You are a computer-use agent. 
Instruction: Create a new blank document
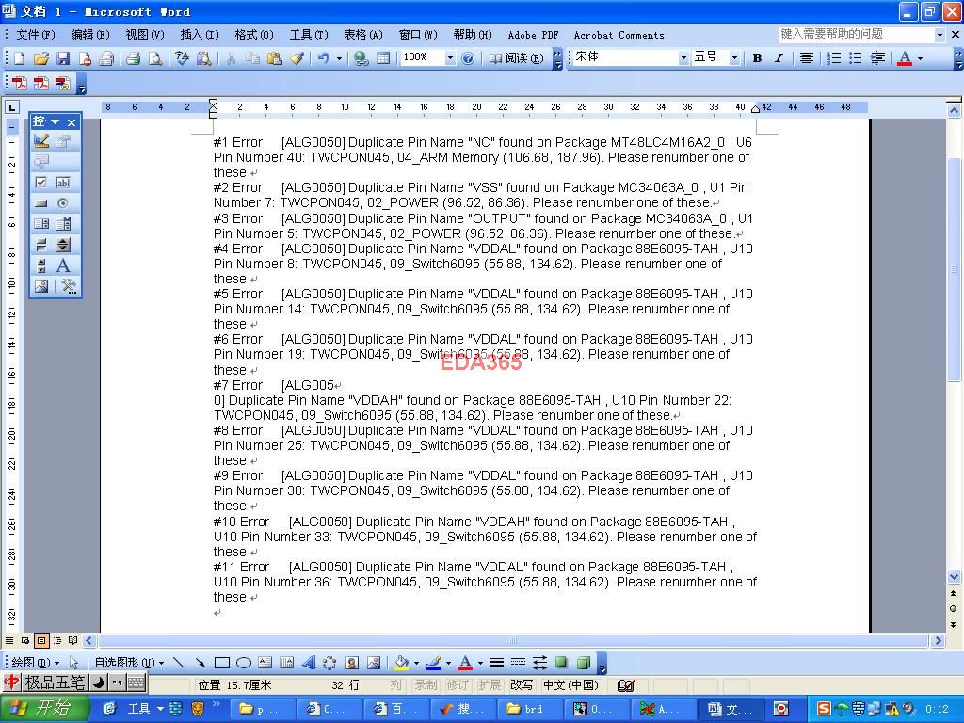point(19,58)
